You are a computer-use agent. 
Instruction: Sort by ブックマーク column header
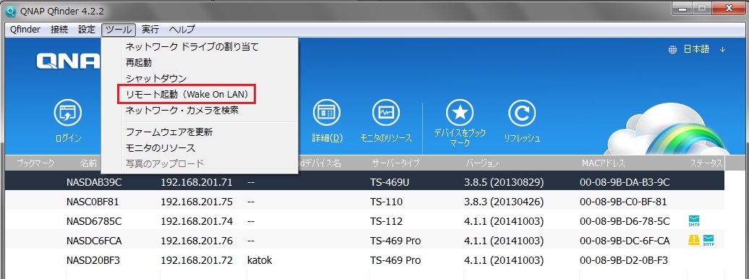click(x=35, y=163)
